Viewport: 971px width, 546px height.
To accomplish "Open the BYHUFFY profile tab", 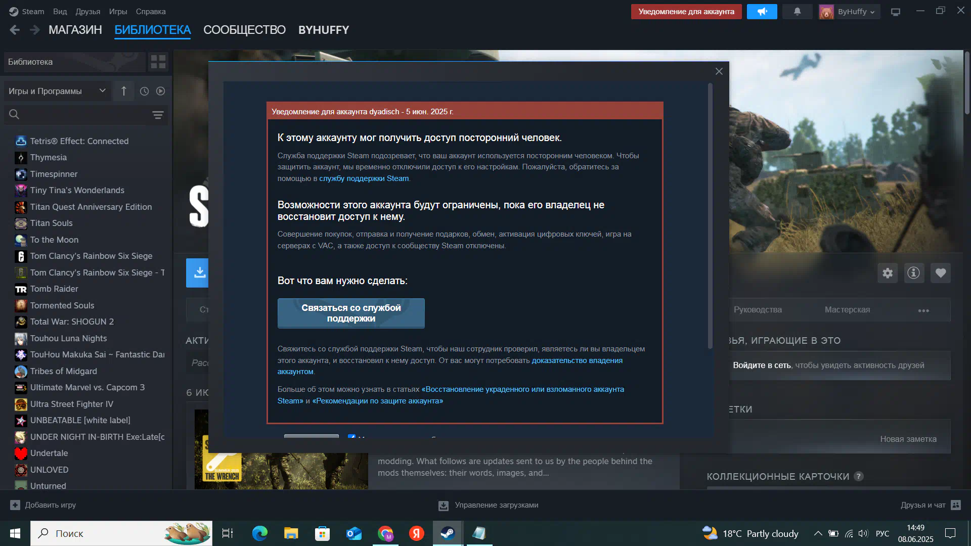I will point(324,30).
